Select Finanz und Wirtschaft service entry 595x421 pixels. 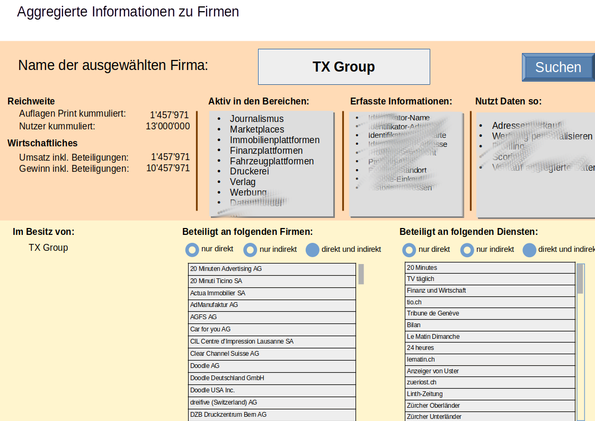point(490,291)
